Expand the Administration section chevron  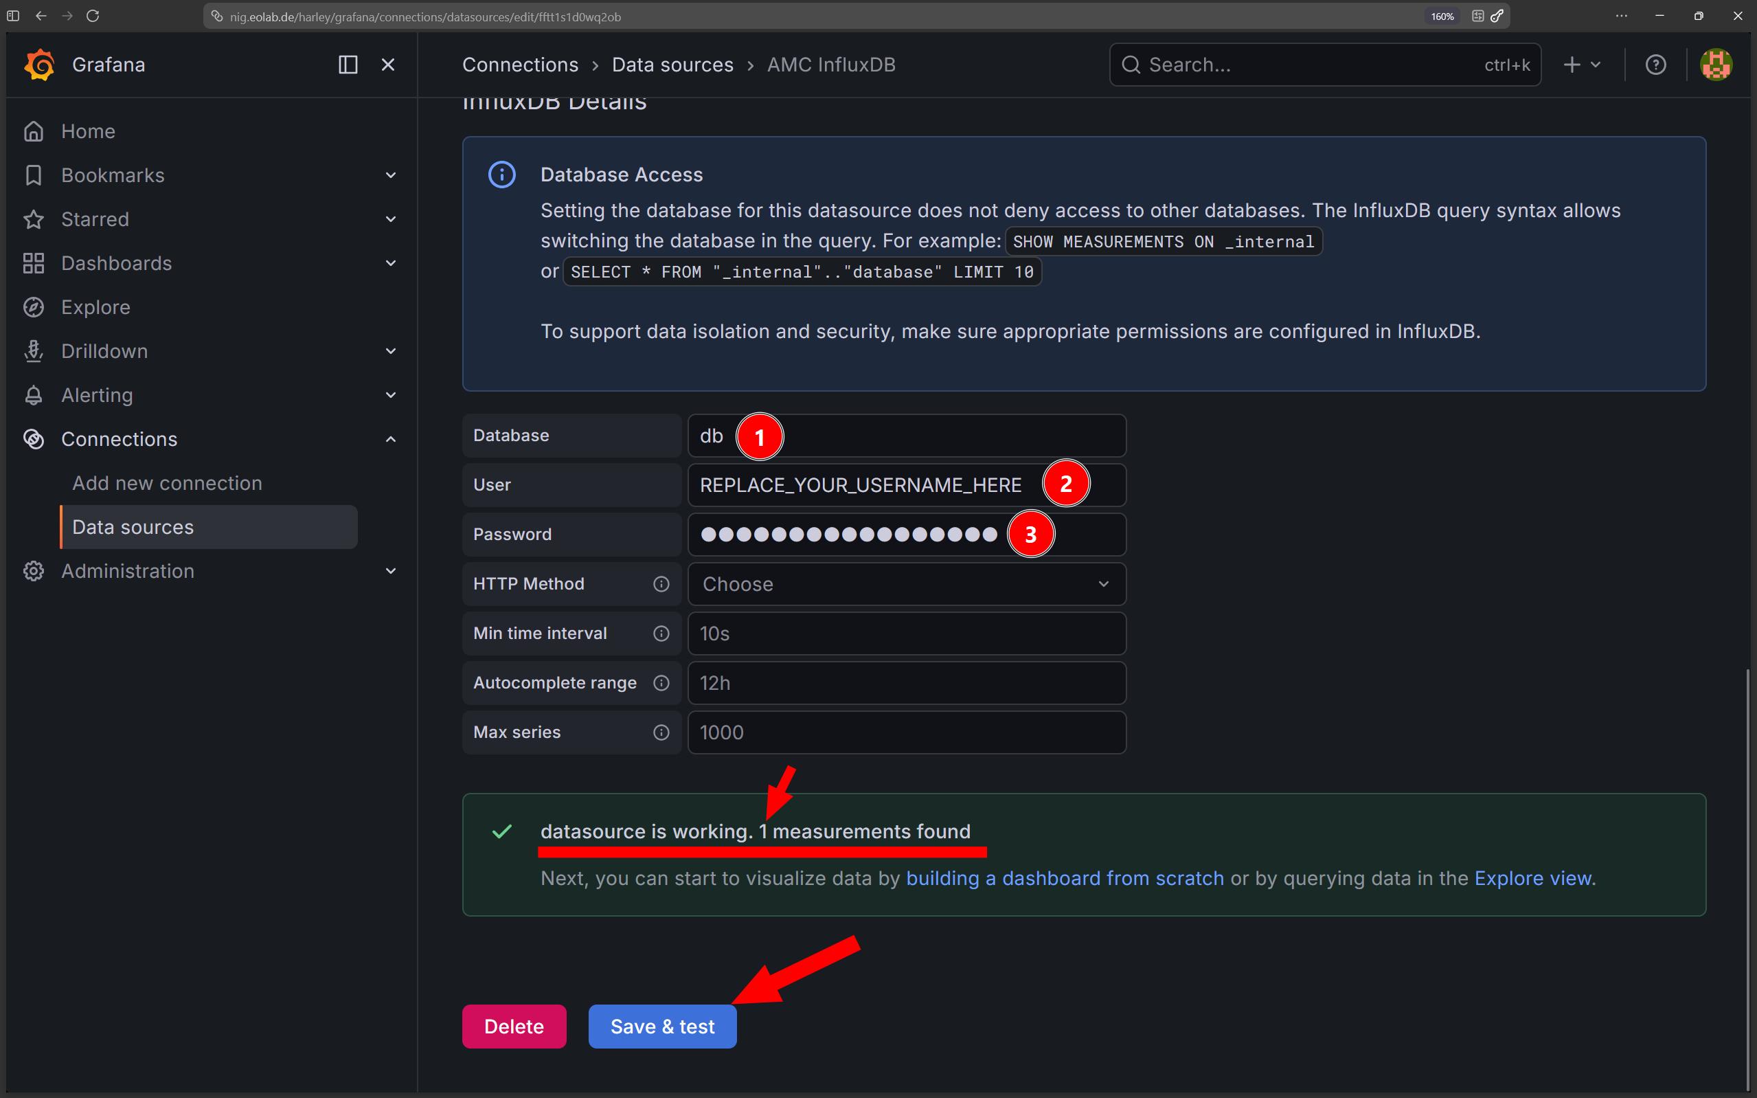tap(390, 571)
